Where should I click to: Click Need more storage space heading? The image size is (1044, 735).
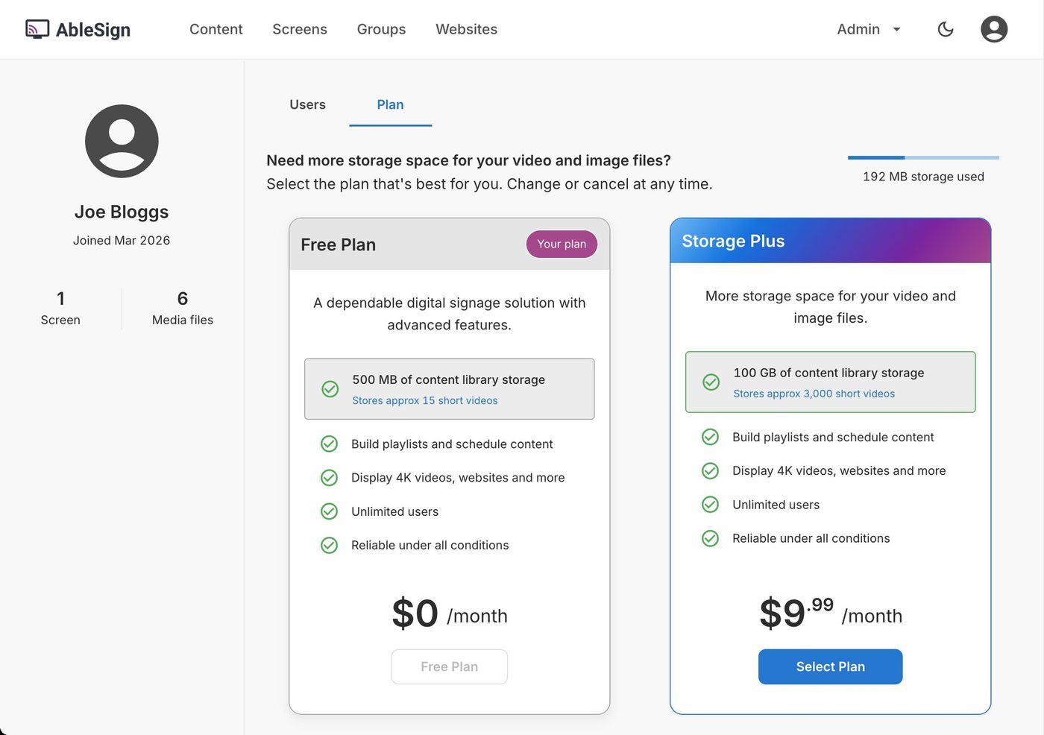click(468, 160)
